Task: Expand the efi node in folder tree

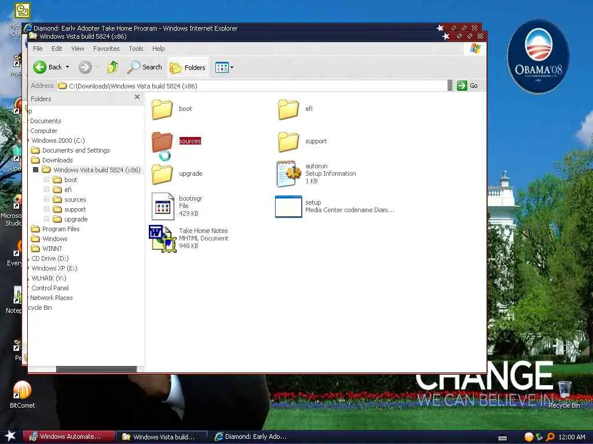Action: 46,190
